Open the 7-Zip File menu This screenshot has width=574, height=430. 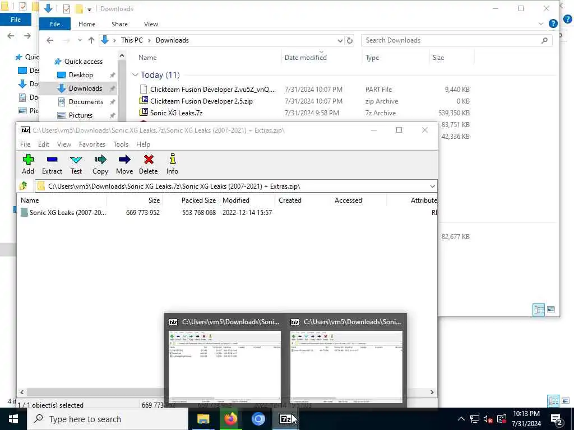[25, 144]
